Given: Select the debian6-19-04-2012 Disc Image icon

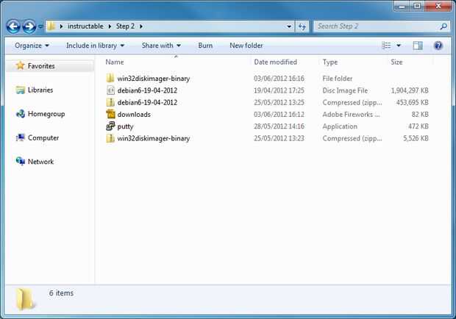Looking at the screenshot, I should [110, 90].
